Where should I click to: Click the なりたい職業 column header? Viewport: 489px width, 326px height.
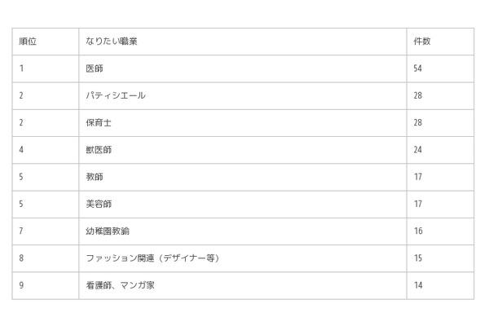(112, 42)
